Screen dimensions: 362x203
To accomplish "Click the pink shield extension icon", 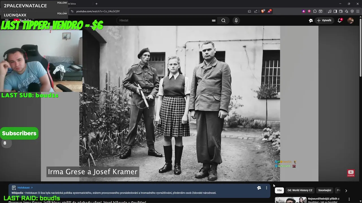I will pyautogui.click(x=309, y=11).
